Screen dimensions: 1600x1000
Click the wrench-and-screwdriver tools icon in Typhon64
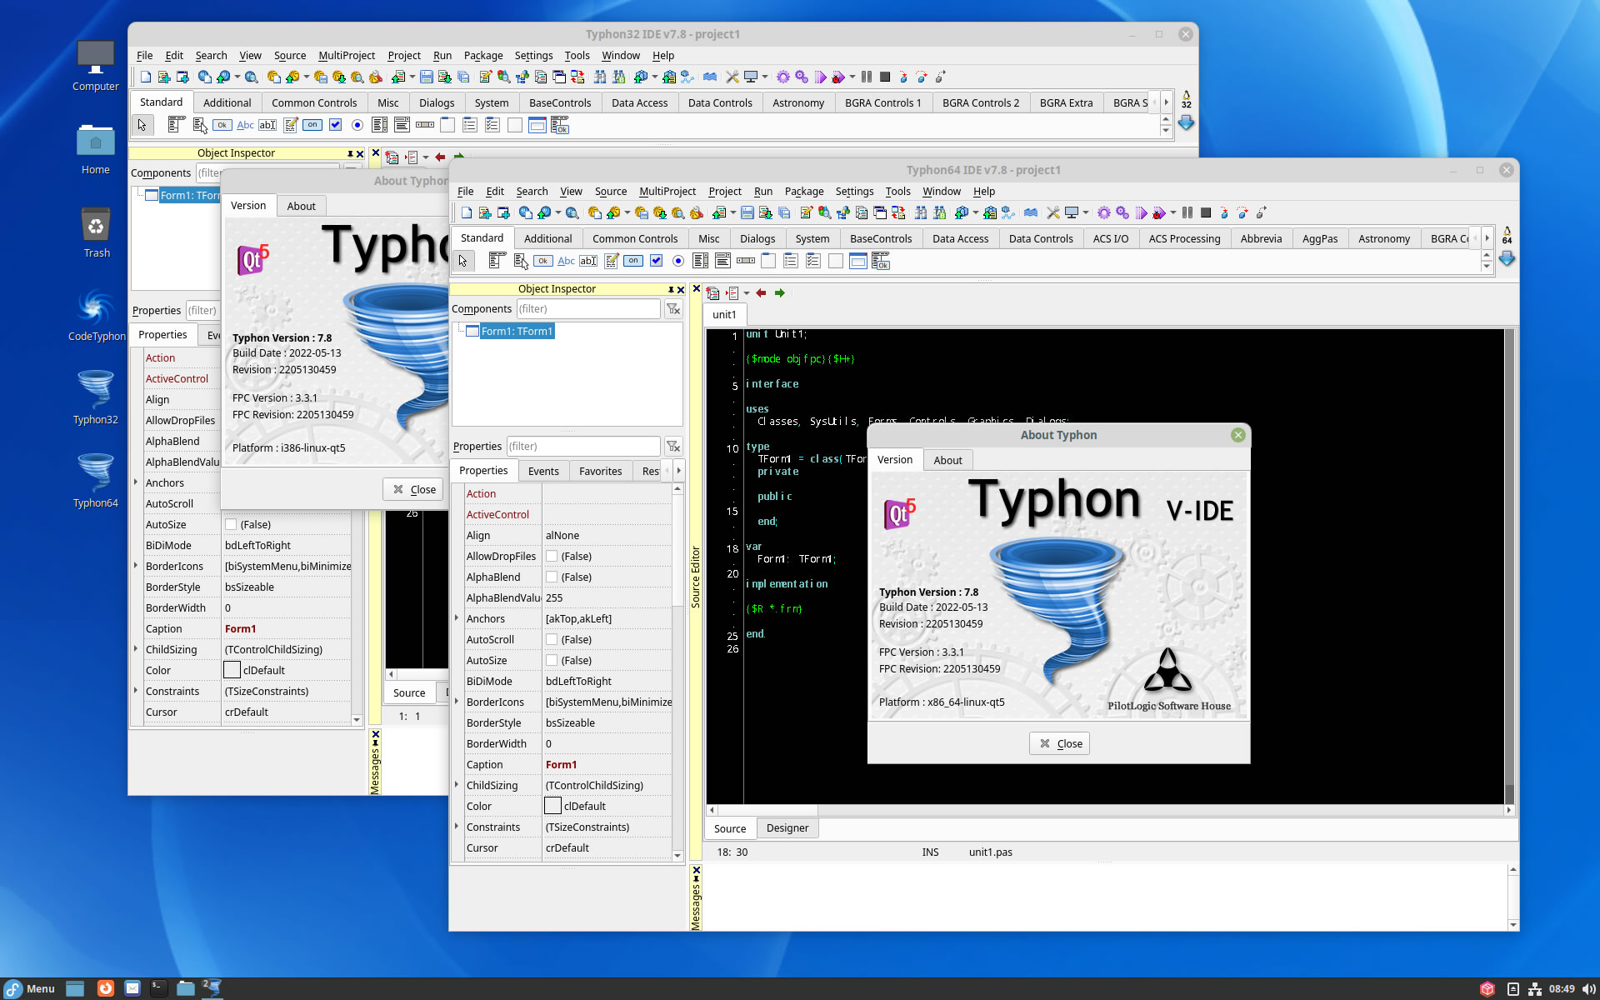1052,212
